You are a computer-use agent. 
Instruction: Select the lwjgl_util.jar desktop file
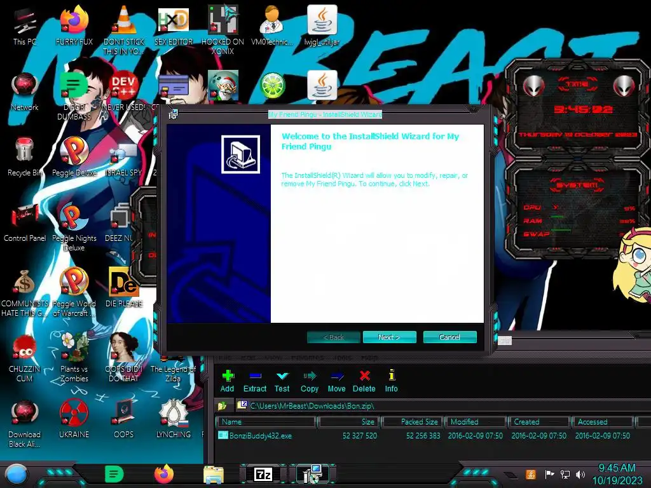point(322,25)
